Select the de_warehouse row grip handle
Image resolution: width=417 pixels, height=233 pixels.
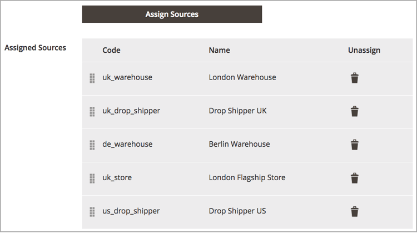(92, 145)
